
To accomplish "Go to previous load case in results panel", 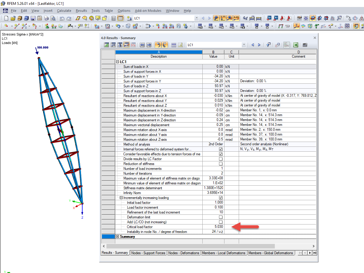I will coord(253,45).
